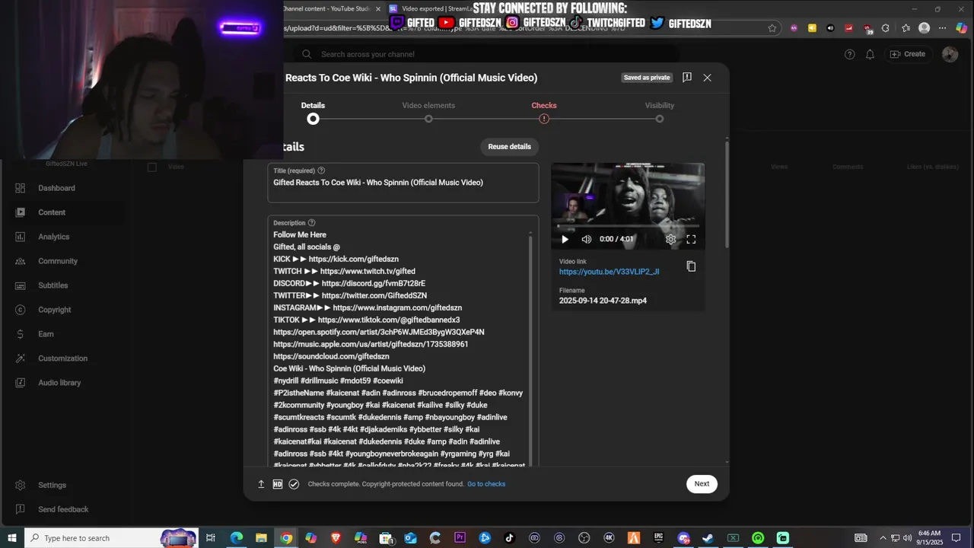Open the youtu.be video link
This screenshot has height=548, width=974.
point(609,272)
